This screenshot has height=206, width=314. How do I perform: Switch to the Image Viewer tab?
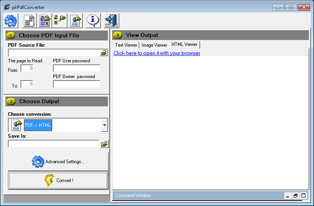154,45
